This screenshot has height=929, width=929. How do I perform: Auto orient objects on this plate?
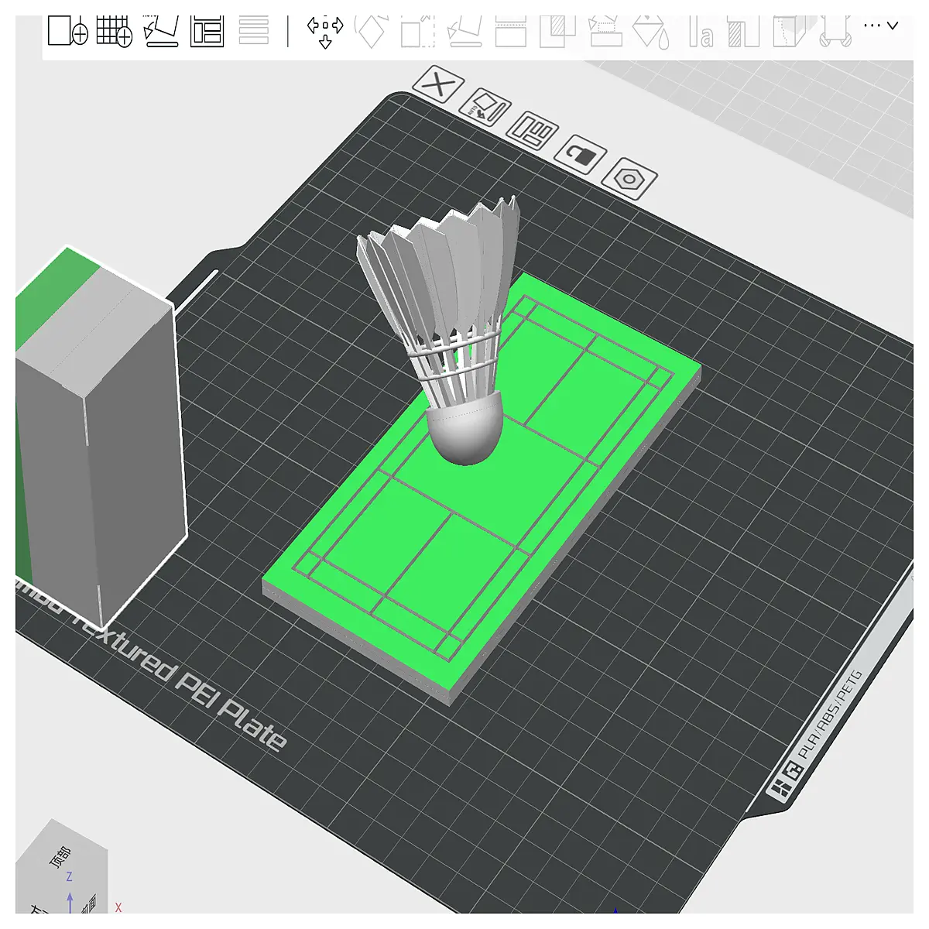coord(485,107)
